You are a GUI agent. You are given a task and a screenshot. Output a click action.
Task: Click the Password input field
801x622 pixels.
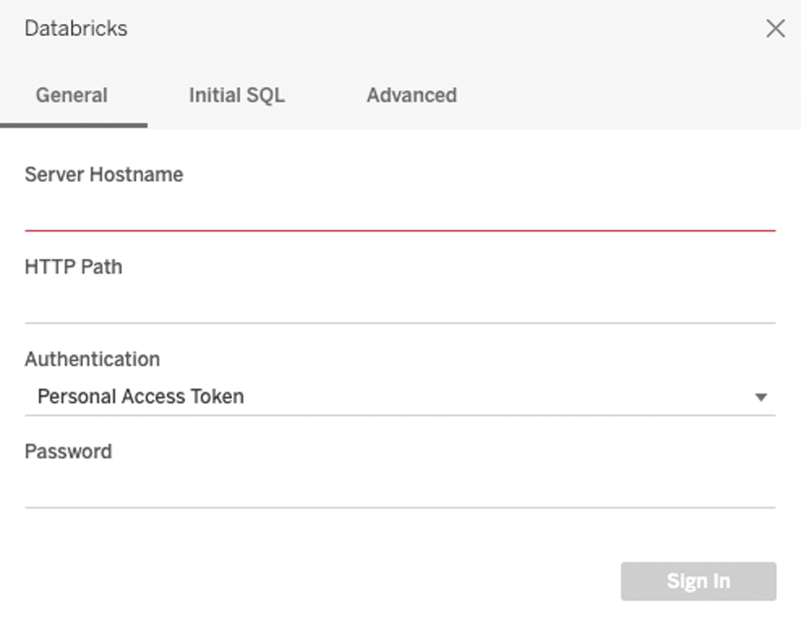(400, 489)
